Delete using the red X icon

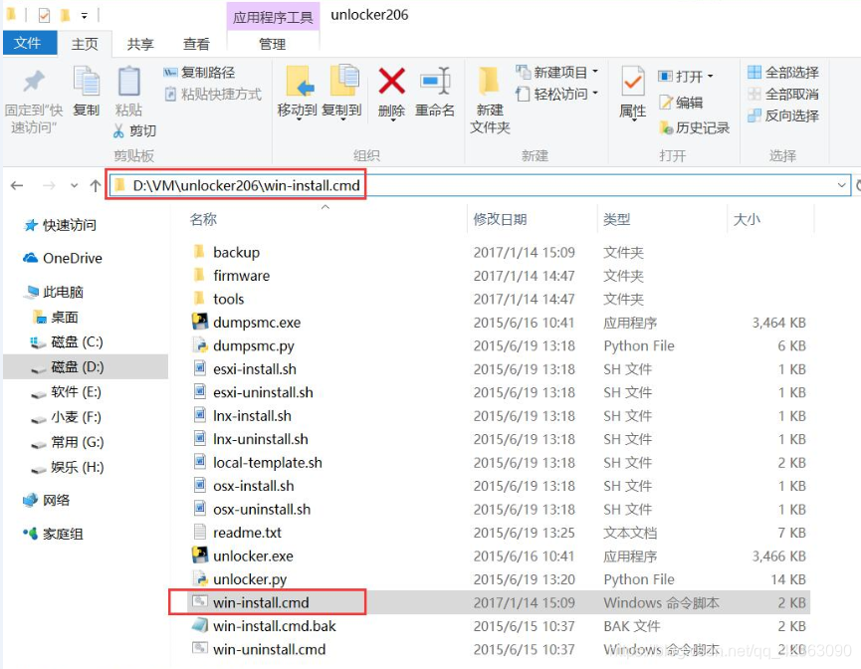391,81
